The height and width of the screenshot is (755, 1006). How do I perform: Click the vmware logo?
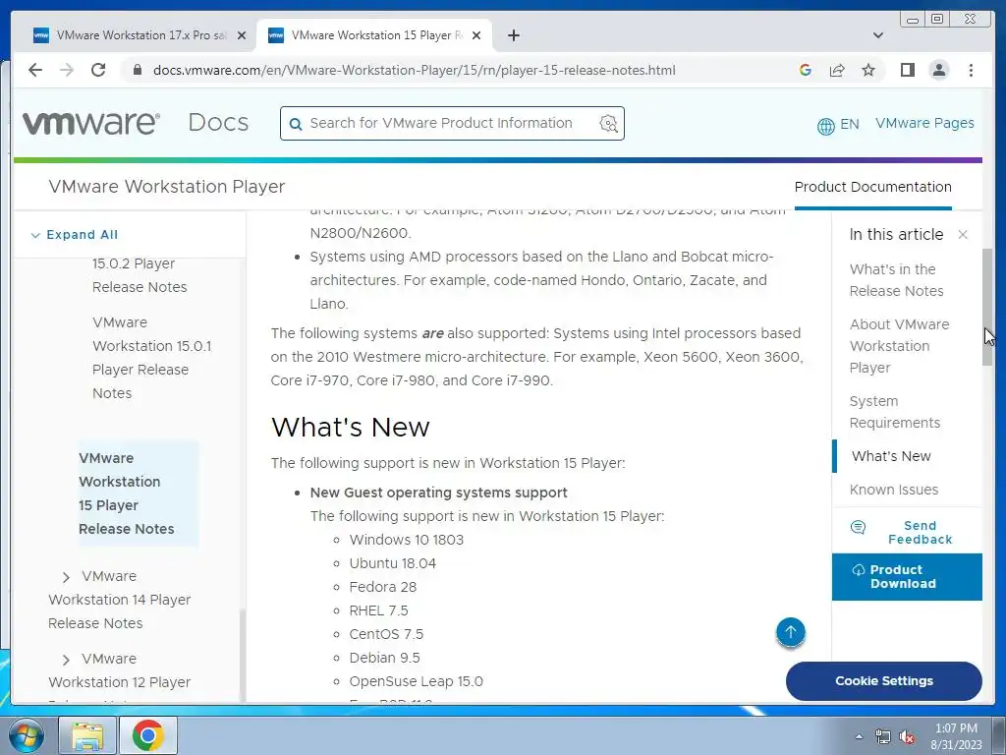tap(91, 123)
